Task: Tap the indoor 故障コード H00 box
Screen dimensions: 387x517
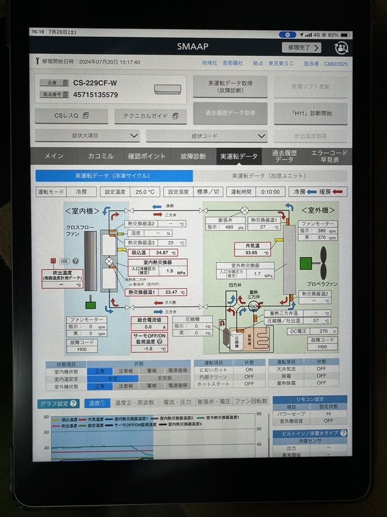Action: tap(82, 345)
